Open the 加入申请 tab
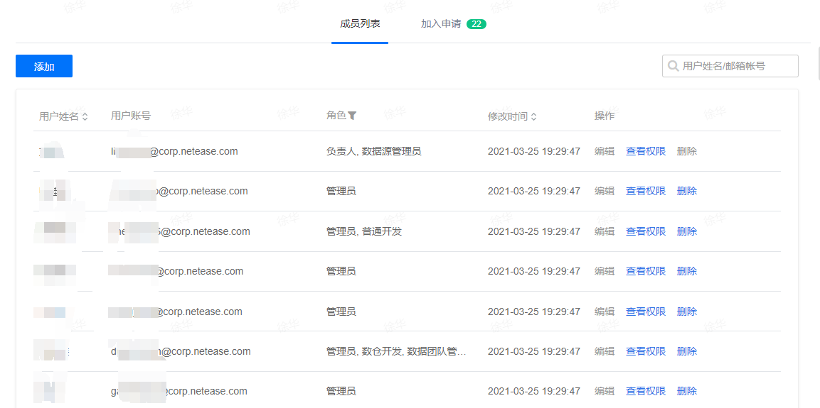820x408 pixels. [x=441, y=23]
